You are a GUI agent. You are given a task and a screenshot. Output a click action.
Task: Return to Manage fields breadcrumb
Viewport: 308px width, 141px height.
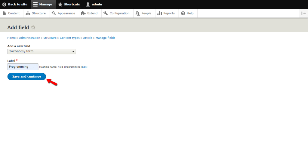point(105,38)
